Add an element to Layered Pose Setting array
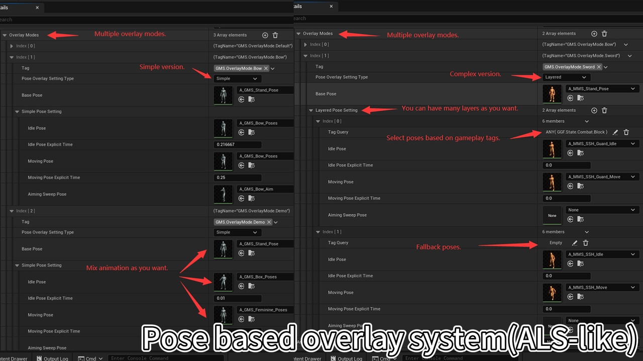 (x=594, y=110)
